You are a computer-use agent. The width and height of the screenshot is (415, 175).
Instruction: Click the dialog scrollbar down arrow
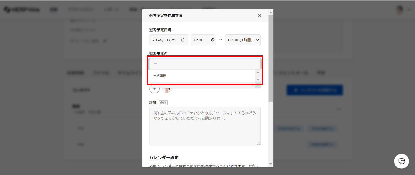[x=271, y=164]
